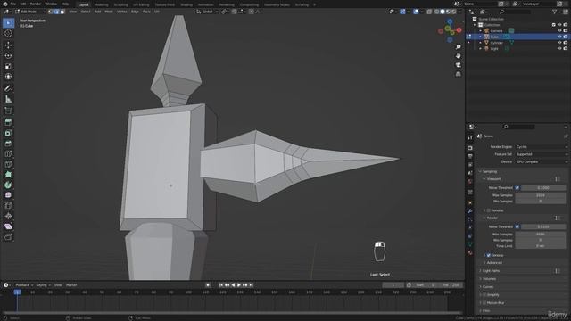
Task: Hide the Cylinder object with eye icon
Action: point(559,43)
